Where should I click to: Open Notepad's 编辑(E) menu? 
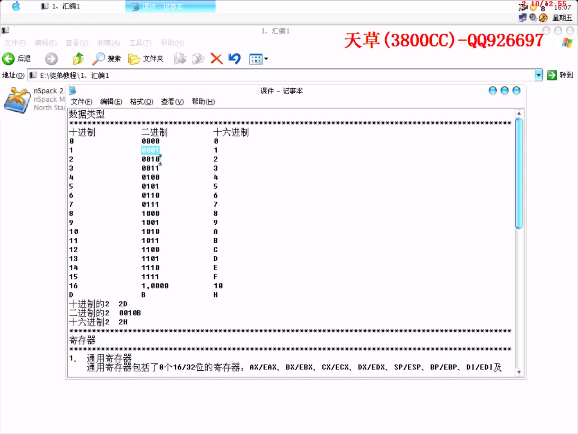point(111,102)
